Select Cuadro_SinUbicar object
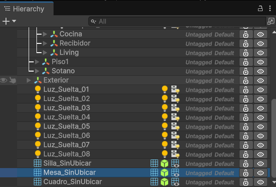This screenshot has width=276, height=187. (72, 182)
